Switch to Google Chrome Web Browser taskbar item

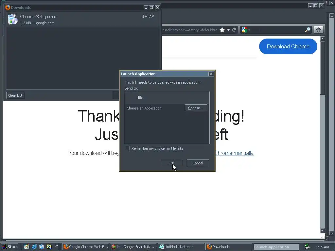pos(86,247)
